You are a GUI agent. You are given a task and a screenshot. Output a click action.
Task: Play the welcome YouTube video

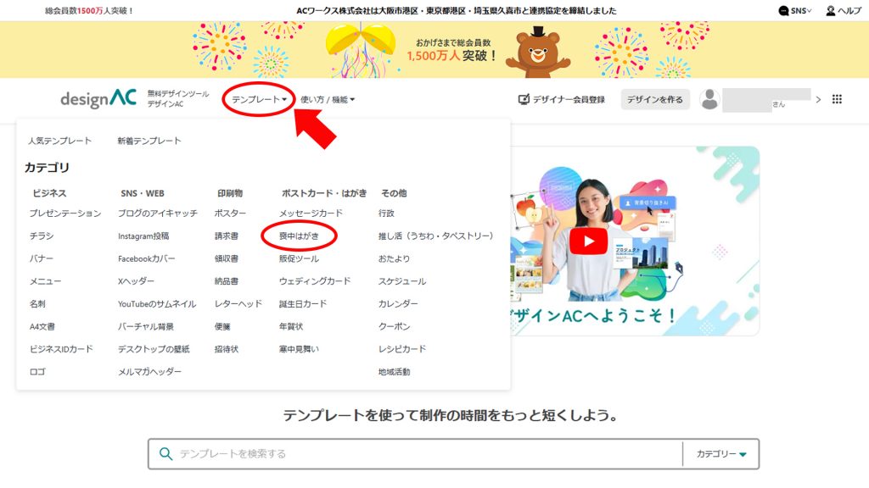(588, 241)
